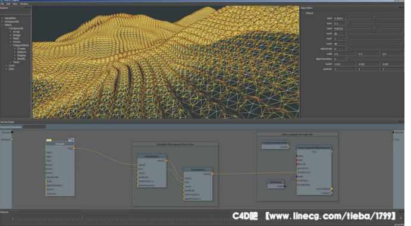The height and width of the screenshot is (226, 411).
Task: Click the sizeX slider handle
Action: 375,18
